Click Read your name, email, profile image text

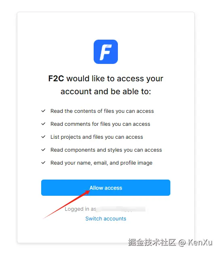pos(101,163)
